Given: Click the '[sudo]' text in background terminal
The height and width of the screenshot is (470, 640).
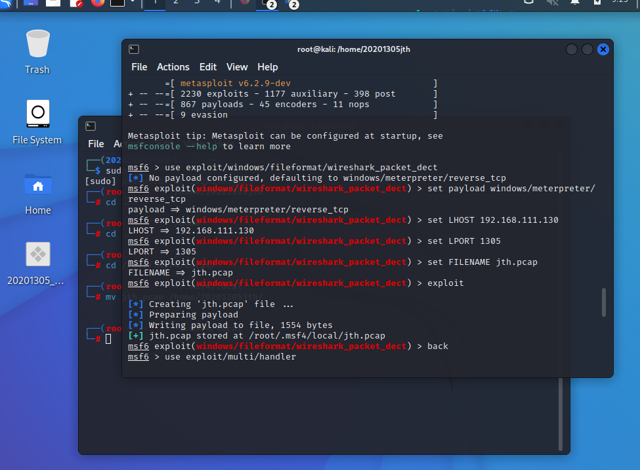Looking at the screenshot, I should coord(100,181).
